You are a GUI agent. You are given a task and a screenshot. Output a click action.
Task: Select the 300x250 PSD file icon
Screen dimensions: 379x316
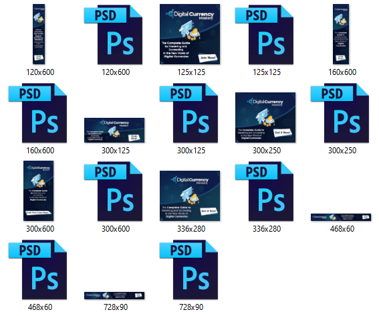[x=340, y=113]
